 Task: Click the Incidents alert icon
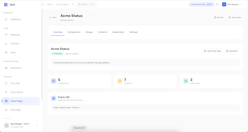120,81
